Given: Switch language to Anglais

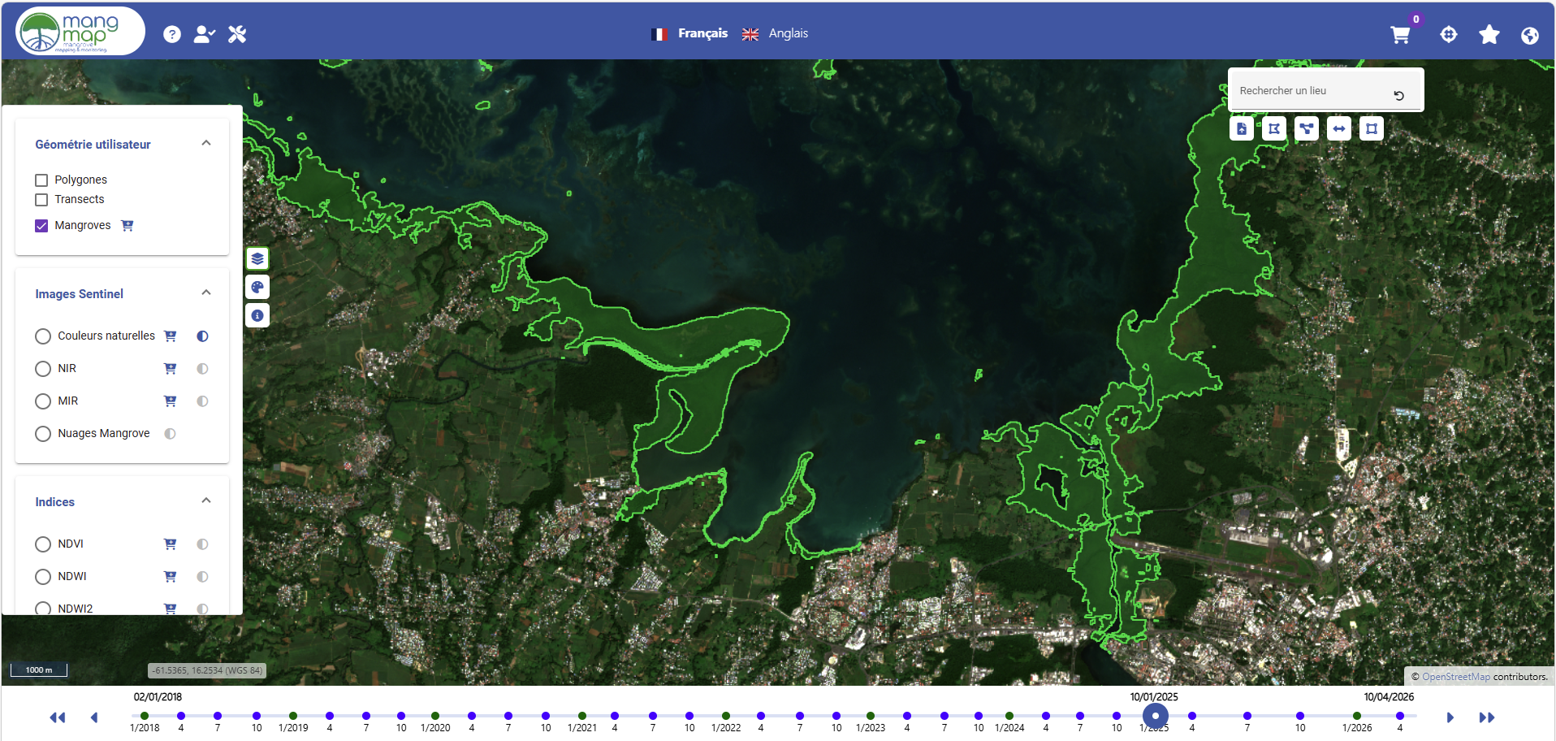Looking at the screenshot, I should [x=787, y=33].
